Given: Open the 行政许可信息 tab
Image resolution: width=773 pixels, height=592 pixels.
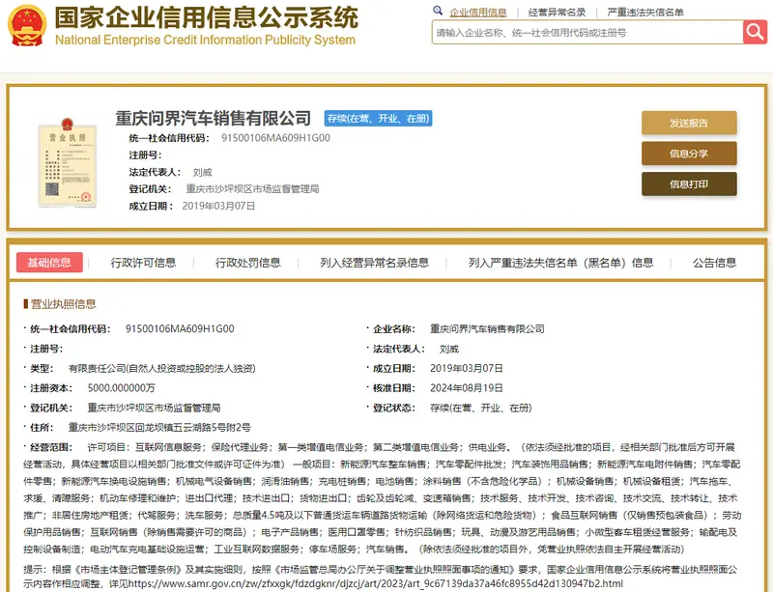Looking at the screenshot, I should coord(143,263).
